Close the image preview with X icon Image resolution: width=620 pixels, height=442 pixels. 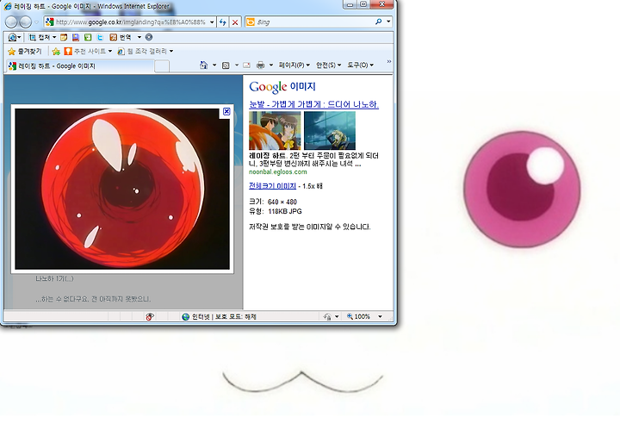226,111
